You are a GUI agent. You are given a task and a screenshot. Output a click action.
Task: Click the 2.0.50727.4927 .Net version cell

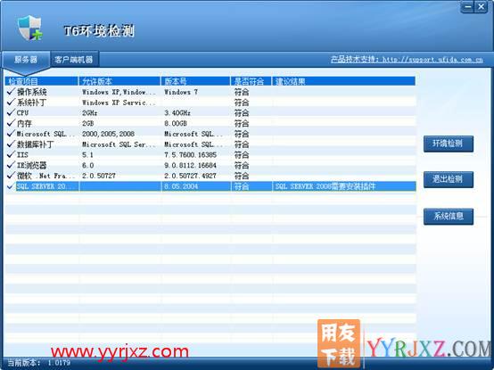click(190, 176)
